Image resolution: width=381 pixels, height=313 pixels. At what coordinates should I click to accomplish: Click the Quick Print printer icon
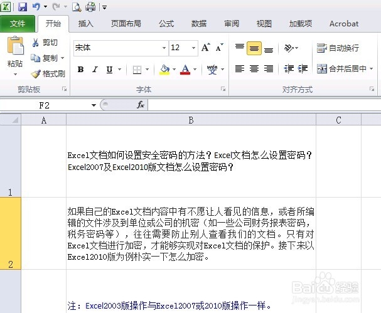90,7
